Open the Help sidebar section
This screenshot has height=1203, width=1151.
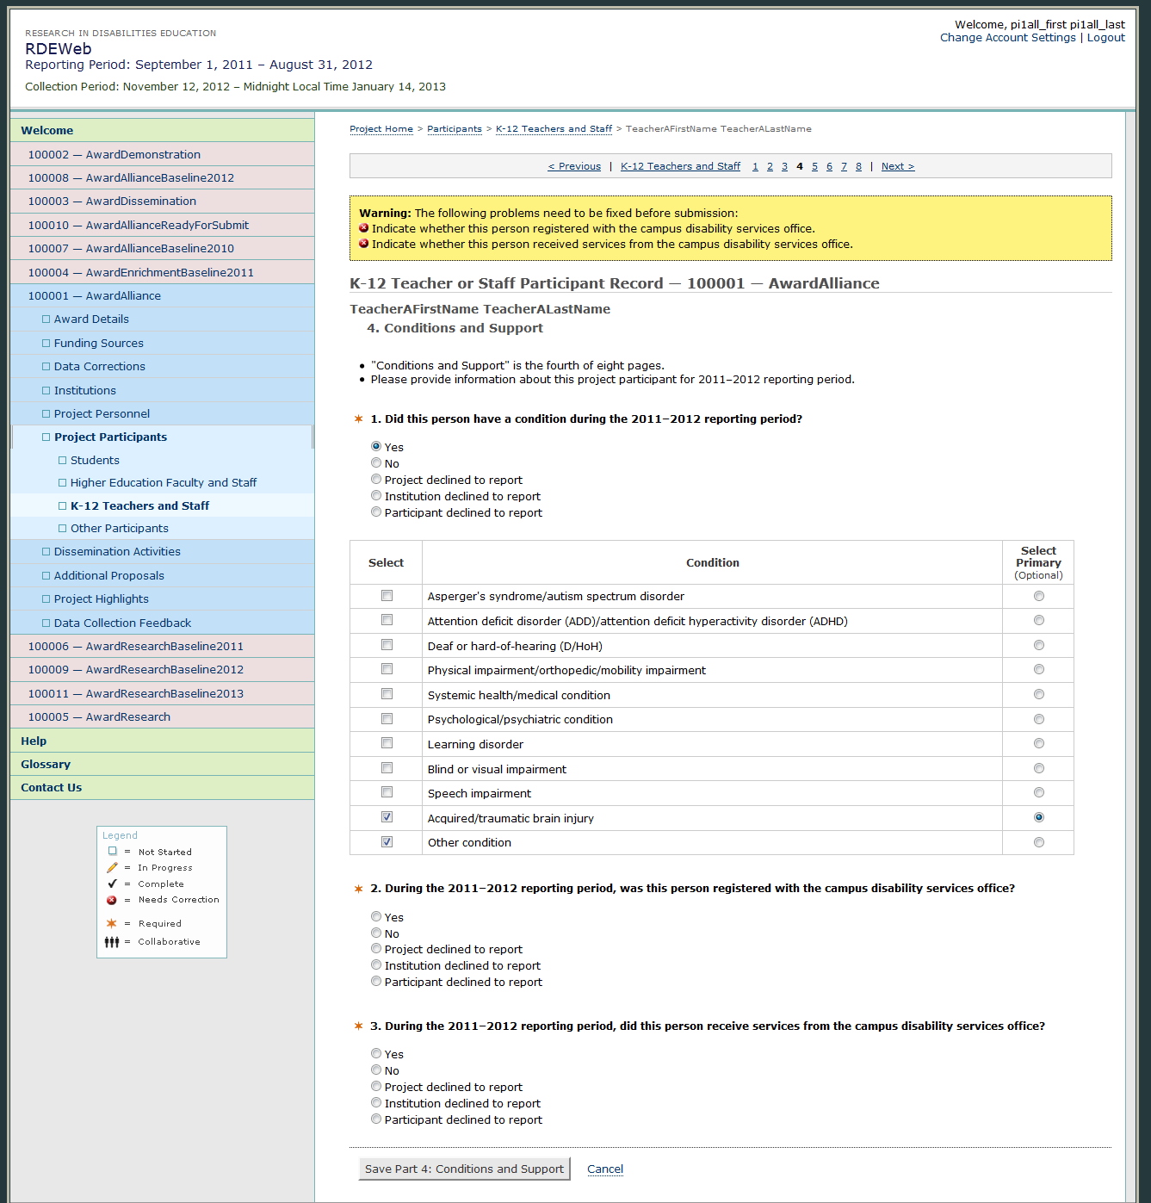coord(34,741)
